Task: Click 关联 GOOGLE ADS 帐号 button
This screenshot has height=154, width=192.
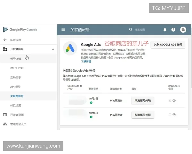Action: (168, 45)
